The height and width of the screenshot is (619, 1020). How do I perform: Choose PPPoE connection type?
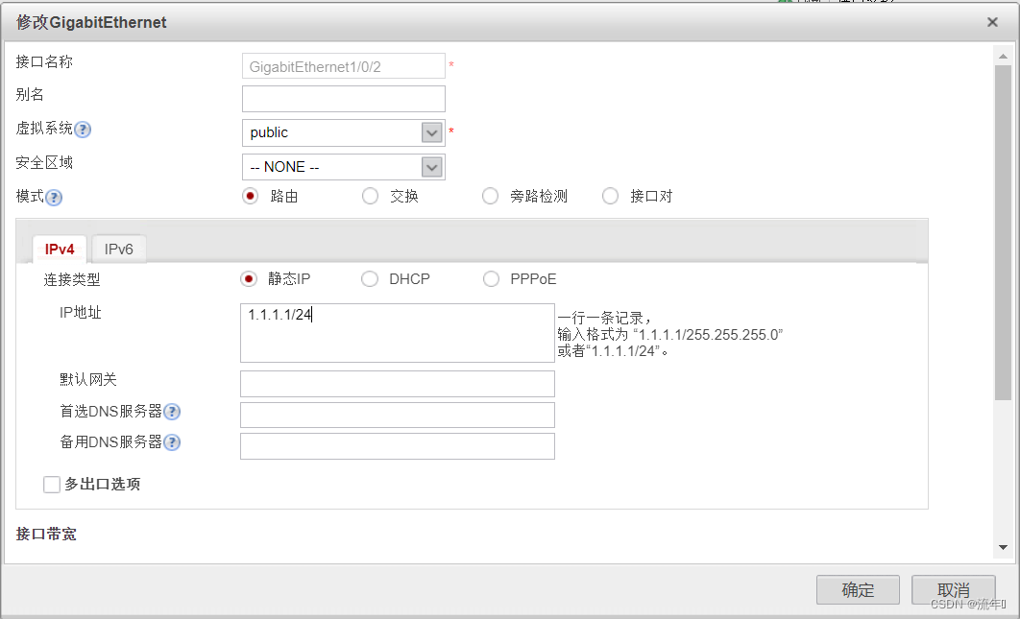[x=491, y=279]
